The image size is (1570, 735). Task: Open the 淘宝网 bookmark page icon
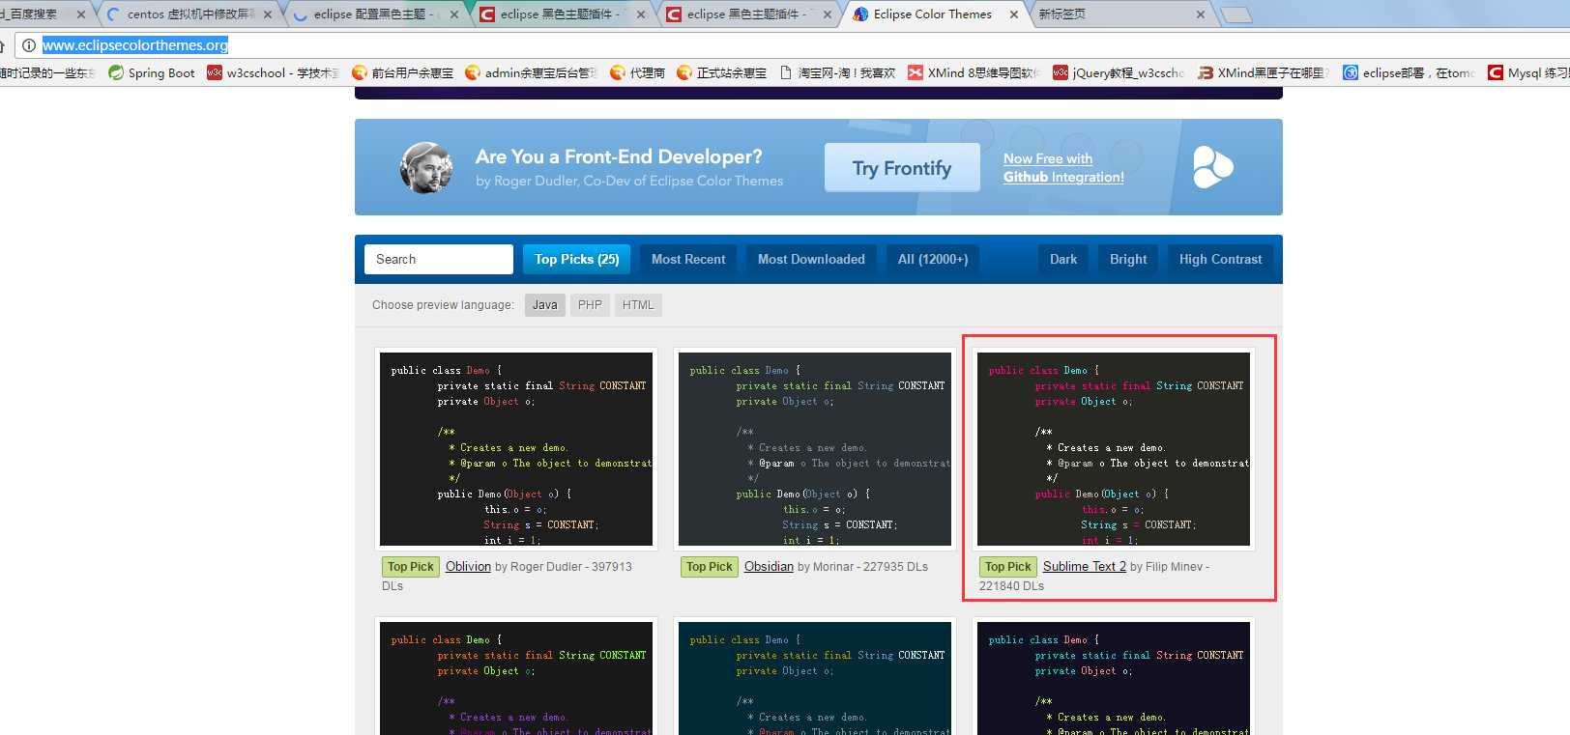[786, 72]
